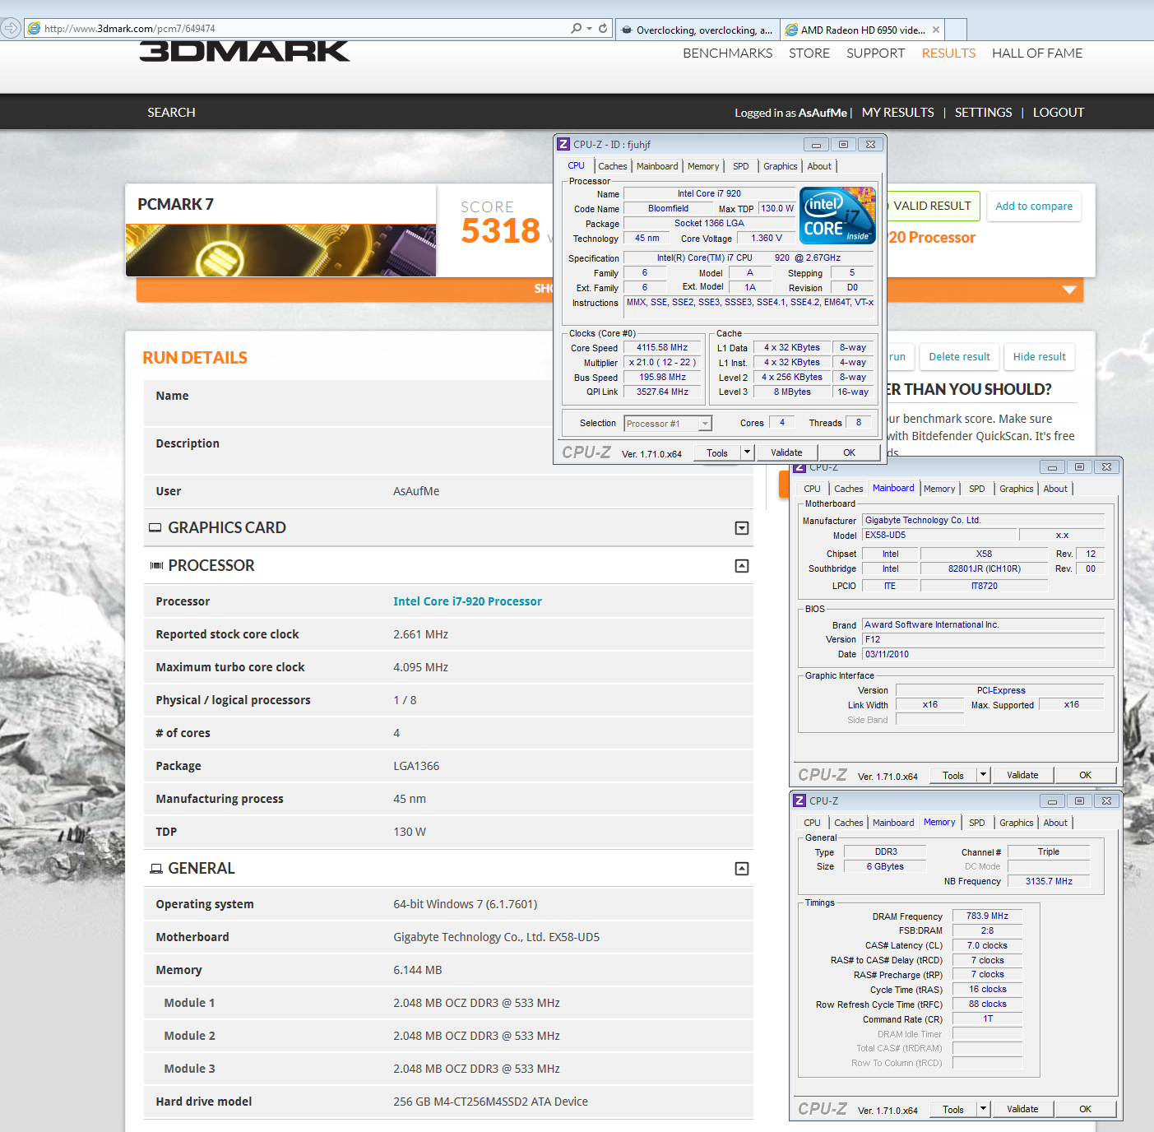Screen dimensions: 1154x1132
Task: Click the Tools button in CPU-Z CPU window
Action: click(x=717, y=452)
